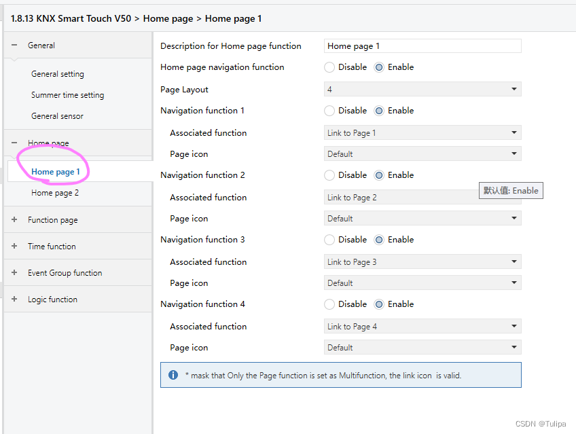Disable Navigation function 4
The image size is (576, 434).
(329, 304)
